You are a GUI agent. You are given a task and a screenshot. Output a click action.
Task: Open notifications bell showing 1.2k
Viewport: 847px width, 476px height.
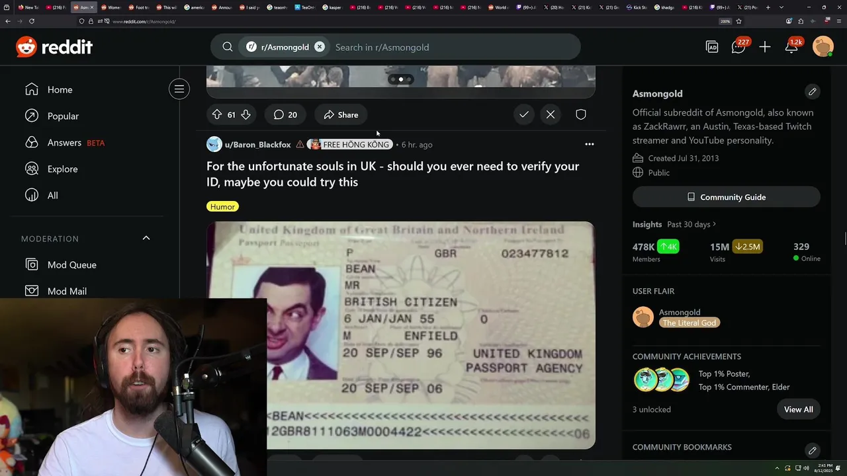[793, 46]
